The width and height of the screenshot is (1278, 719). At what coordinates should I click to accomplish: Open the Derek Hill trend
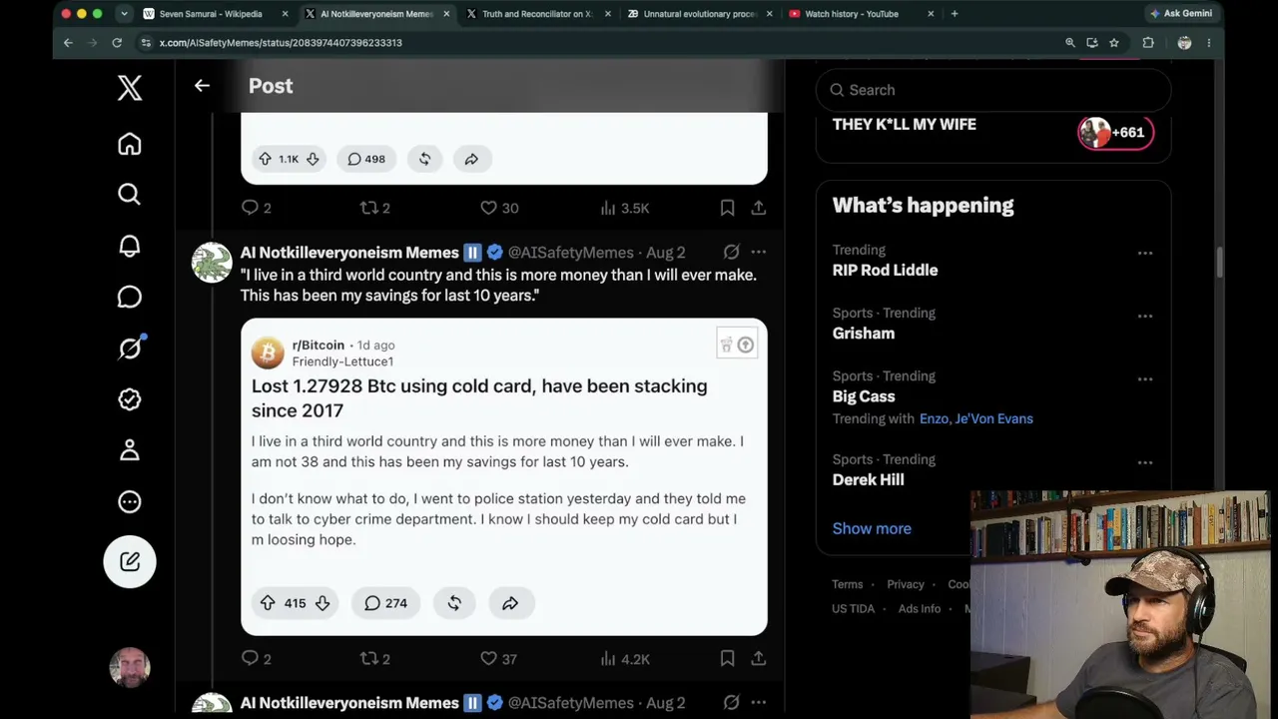click(869, 479)
